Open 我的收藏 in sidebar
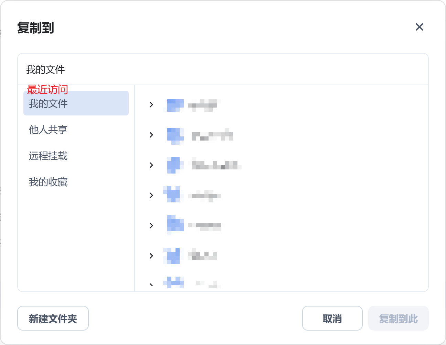The width and height of the screenshot is (446, 345). pos(48,182)
